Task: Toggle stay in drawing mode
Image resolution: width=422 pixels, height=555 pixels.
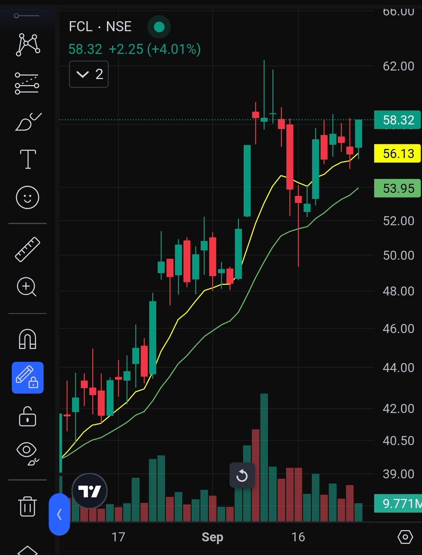Action: [28, 377]
